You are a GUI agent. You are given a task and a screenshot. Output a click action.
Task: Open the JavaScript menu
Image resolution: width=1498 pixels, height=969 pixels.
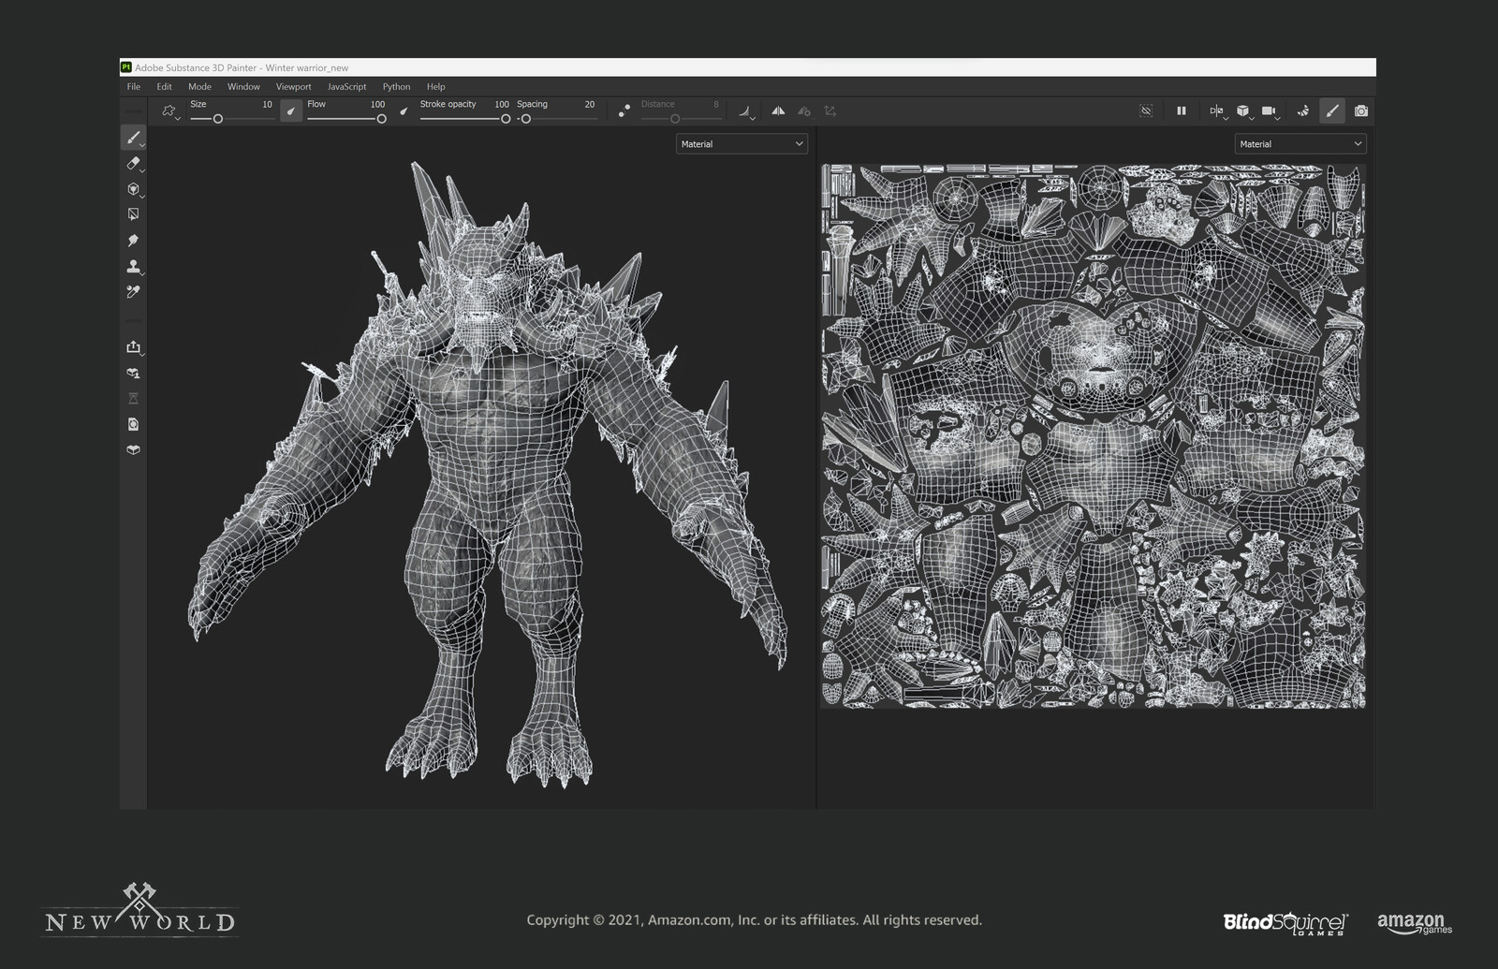point(346,86)
